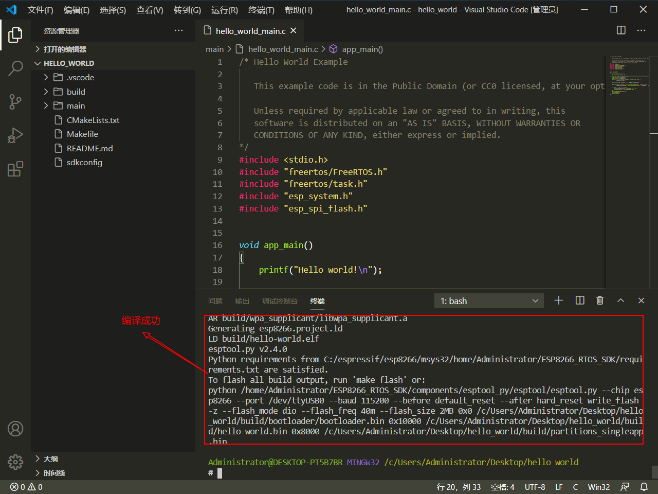Viewport: 658px width, 494px height.
Task: Kill terminal with trash icon
Action: coord(600,301)
